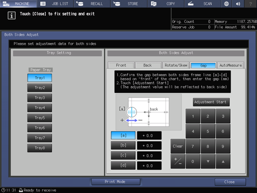Select Tray2 paper tray

40,88
